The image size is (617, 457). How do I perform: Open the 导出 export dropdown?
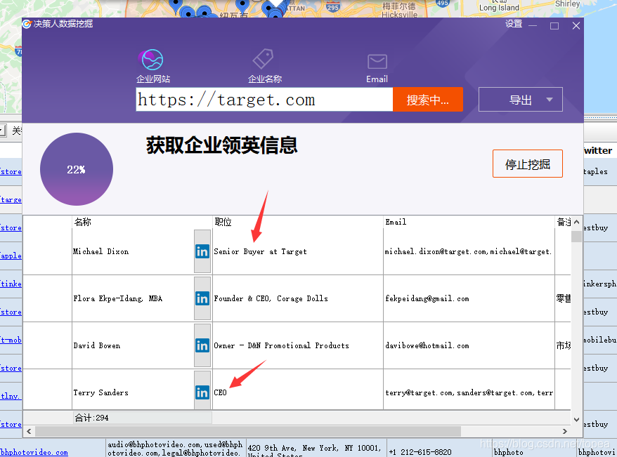click(x=520, y=100)
